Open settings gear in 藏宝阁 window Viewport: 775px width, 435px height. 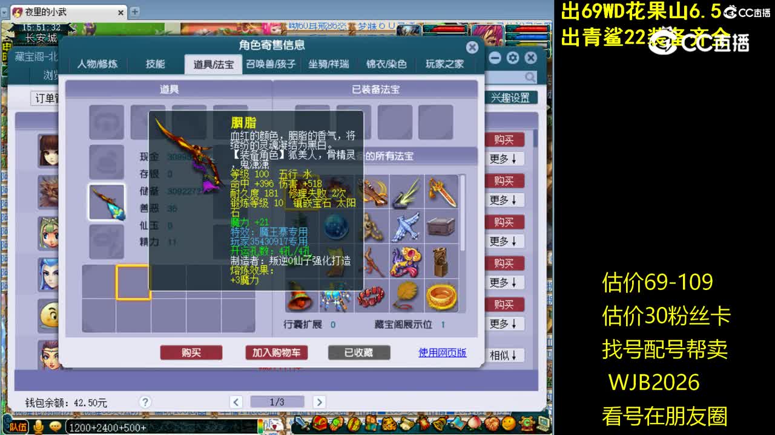tap(513, 58)
